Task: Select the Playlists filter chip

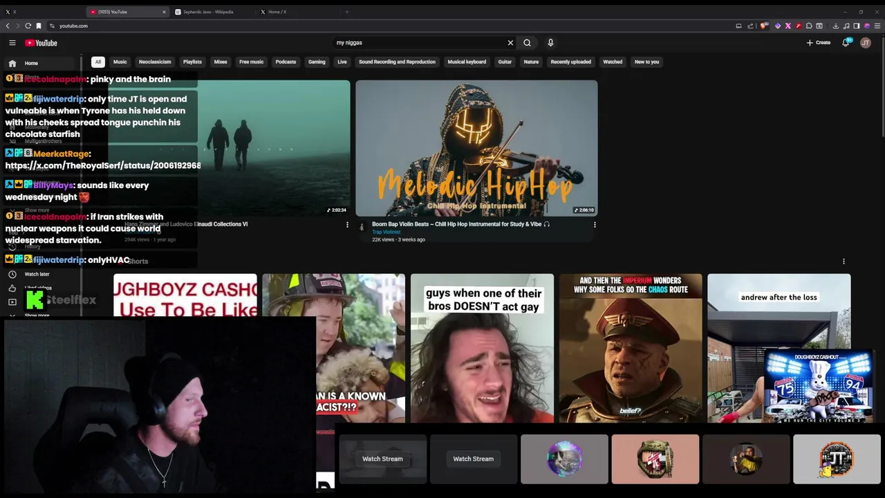Action: (x=192, y=62)
